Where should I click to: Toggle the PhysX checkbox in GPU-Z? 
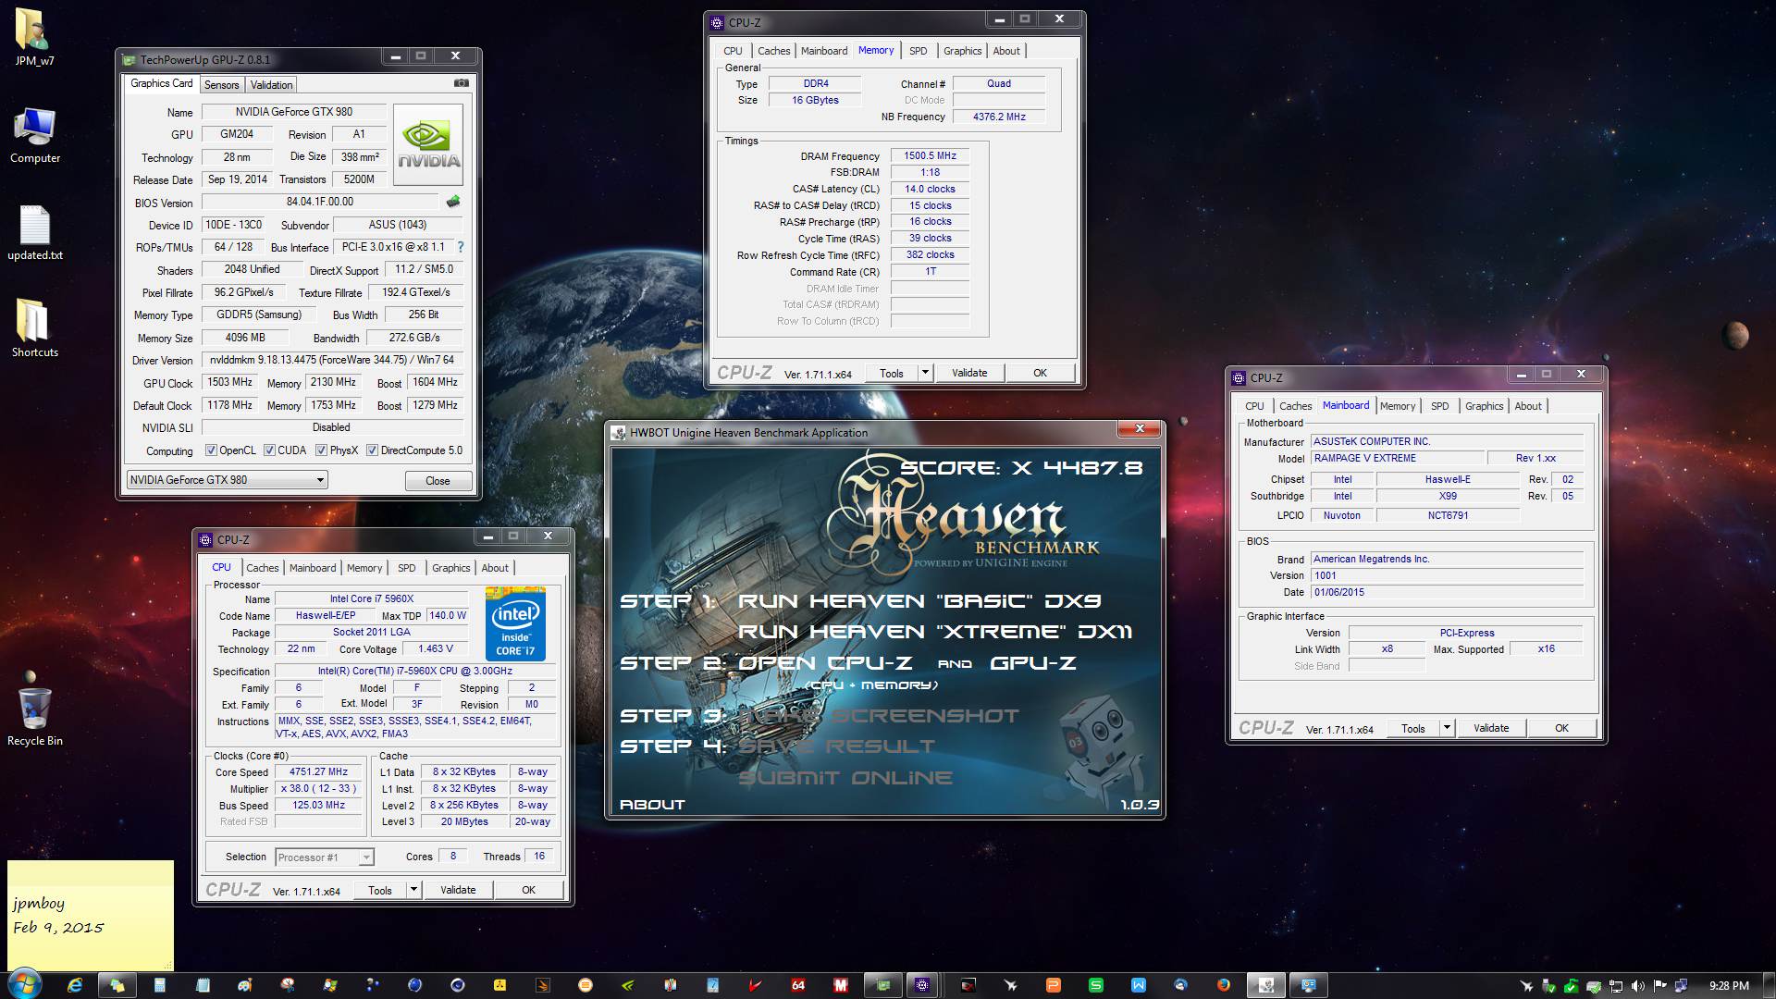[321, 450]
